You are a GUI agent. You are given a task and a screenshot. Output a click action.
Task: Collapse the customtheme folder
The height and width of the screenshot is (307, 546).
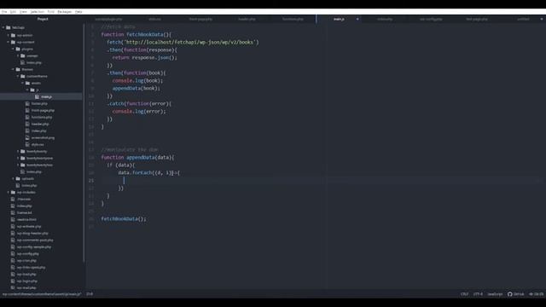18,76
